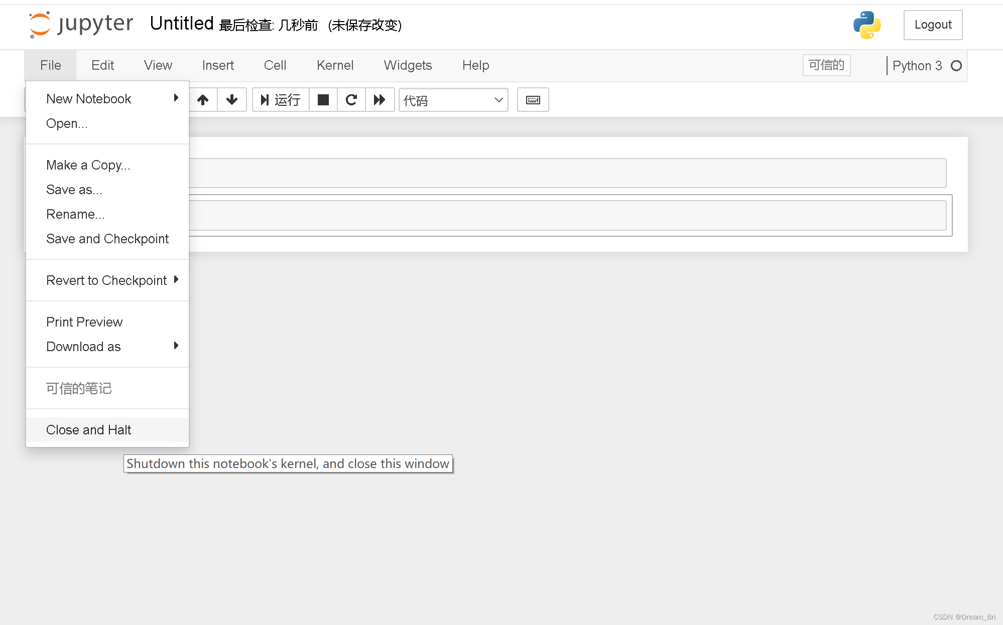Open the Widgets menu
This screenshot has height=625, width=1003.
(x=408, y=65)
